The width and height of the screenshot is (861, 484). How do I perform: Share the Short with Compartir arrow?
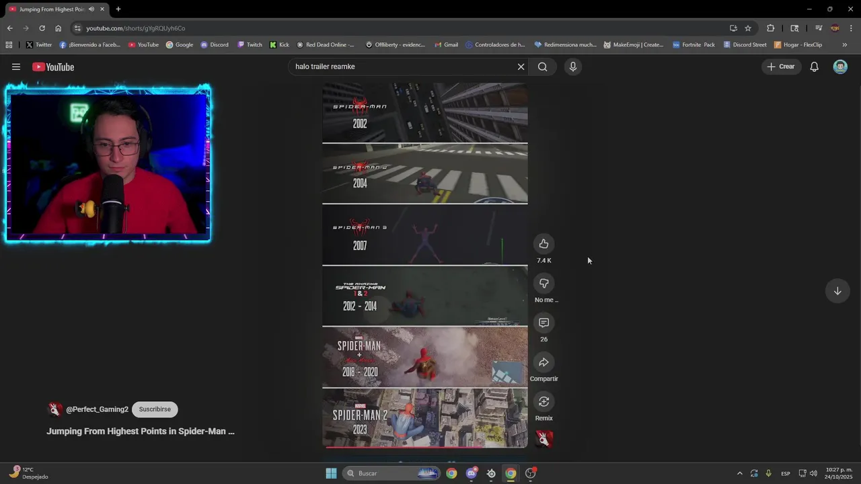(544, 363)
